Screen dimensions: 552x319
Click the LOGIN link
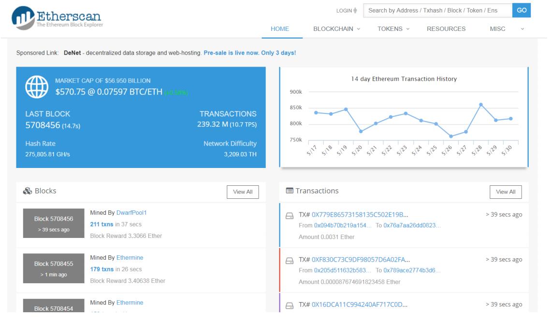344,11
